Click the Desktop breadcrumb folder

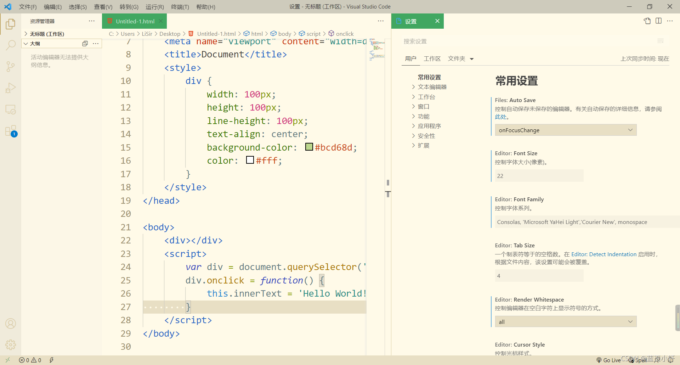170,34
